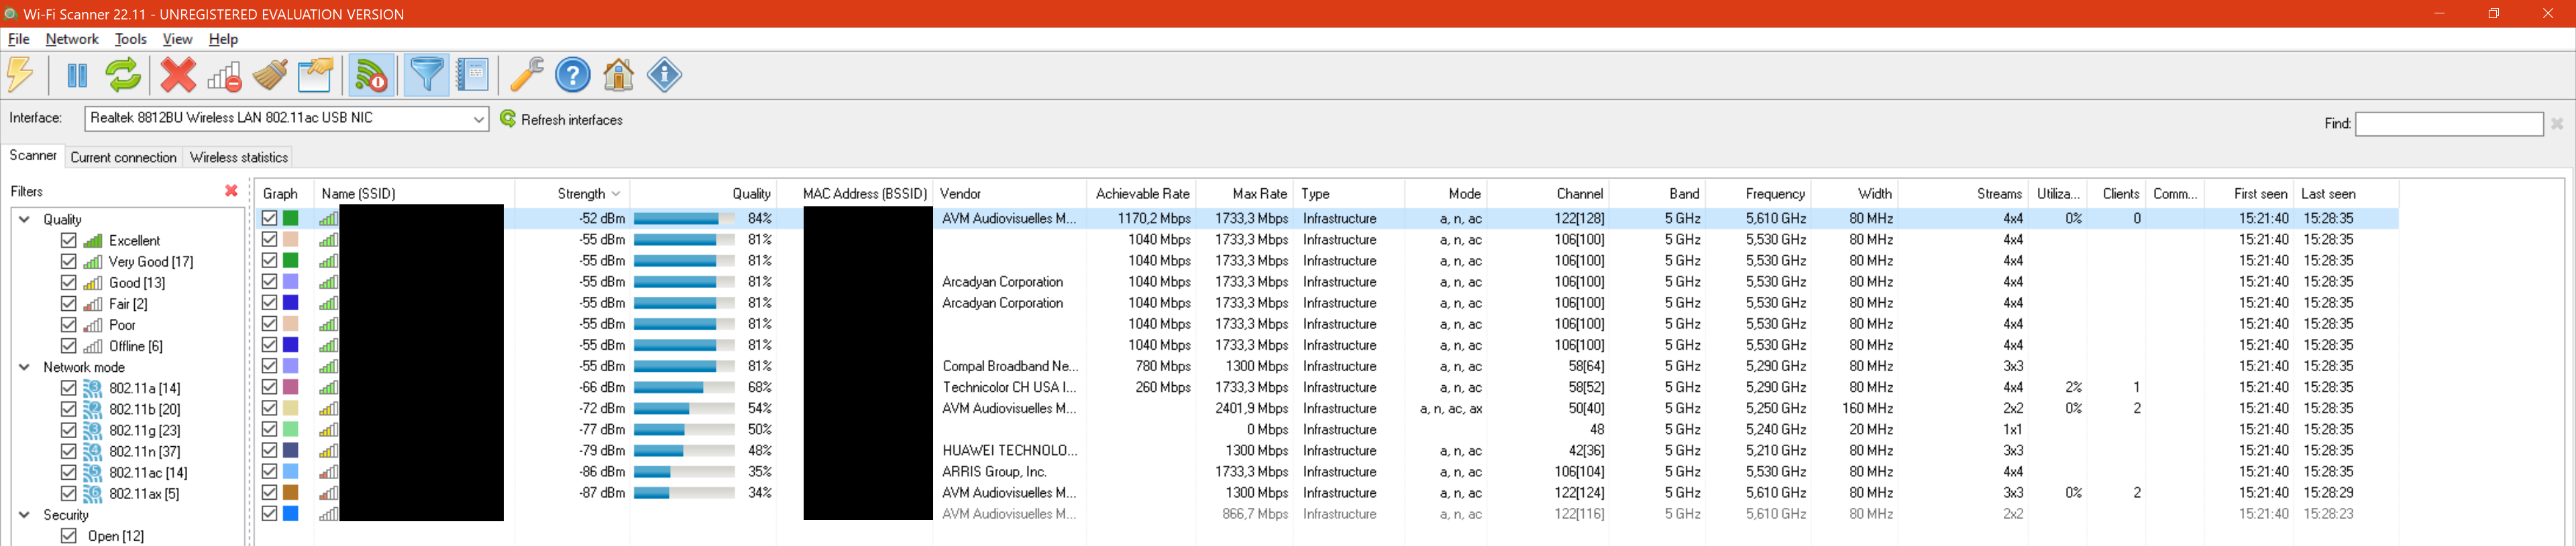Click the Wi-Fi Scanner app icon in title bar
This screenshot has height=546, width=2576.
click(11, 14)
